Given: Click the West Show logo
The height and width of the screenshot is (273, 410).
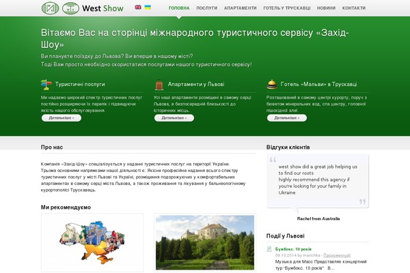Looking at the screenshot, I should click(x=83, y=8).
